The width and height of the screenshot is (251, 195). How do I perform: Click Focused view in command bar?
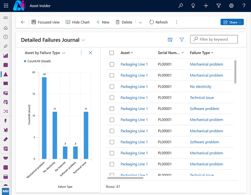point(46,22)
